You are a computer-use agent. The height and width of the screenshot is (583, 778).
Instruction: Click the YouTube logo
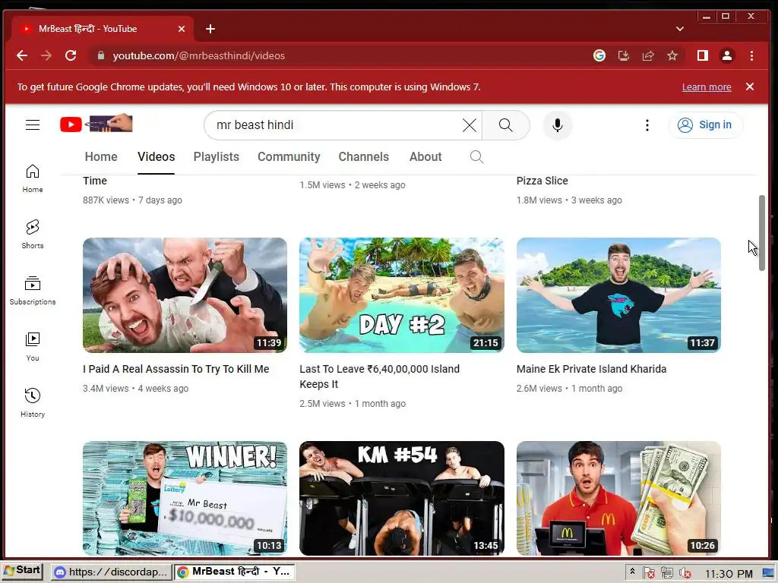pos(96,124)
